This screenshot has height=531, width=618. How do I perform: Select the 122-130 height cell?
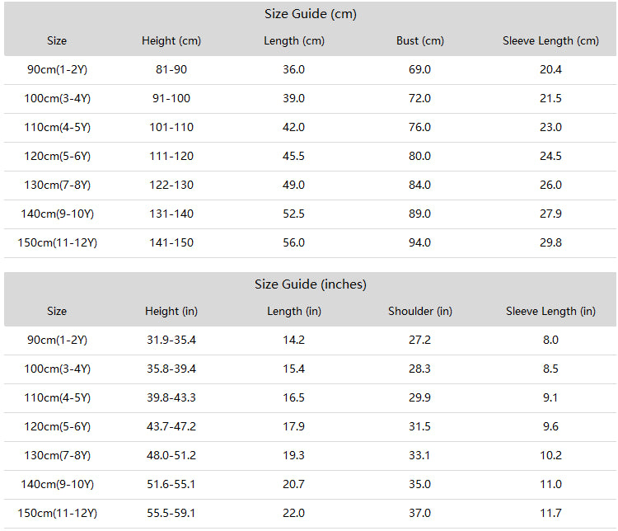pos(171,185)
